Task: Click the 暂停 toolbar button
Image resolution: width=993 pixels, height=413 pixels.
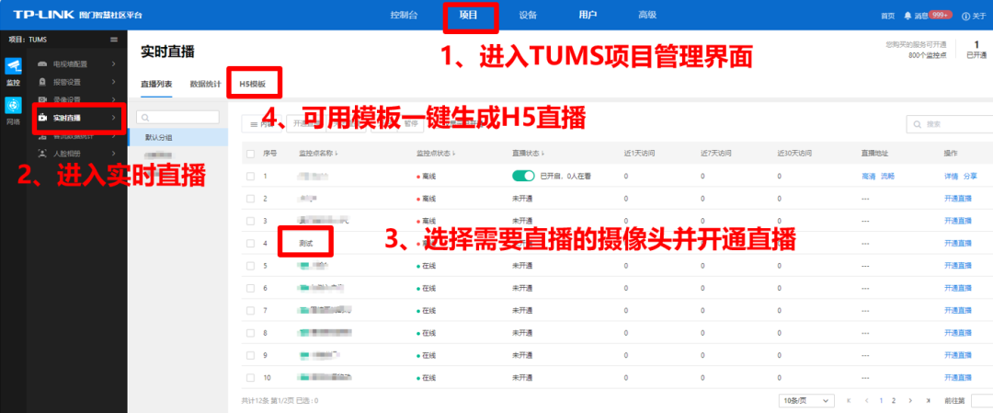Action: click(411, 124)
